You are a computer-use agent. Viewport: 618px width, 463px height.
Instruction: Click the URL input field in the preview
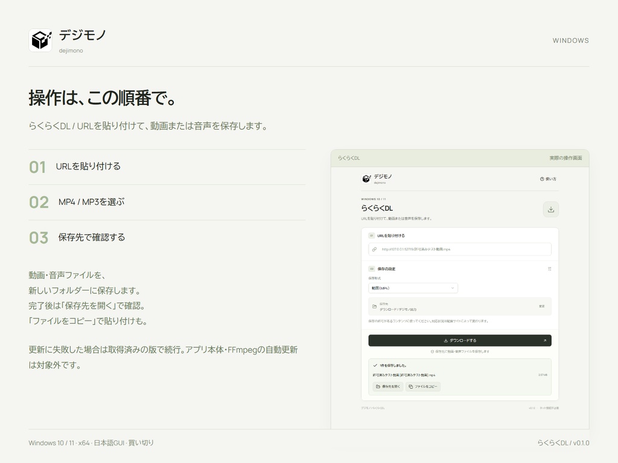coord(459,249)
